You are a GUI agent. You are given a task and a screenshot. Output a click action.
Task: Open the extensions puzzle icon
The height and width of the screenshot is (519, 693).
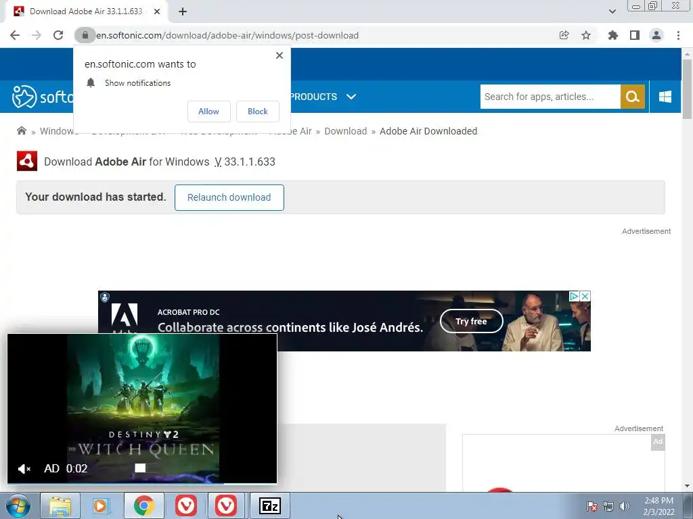[612, 35]
